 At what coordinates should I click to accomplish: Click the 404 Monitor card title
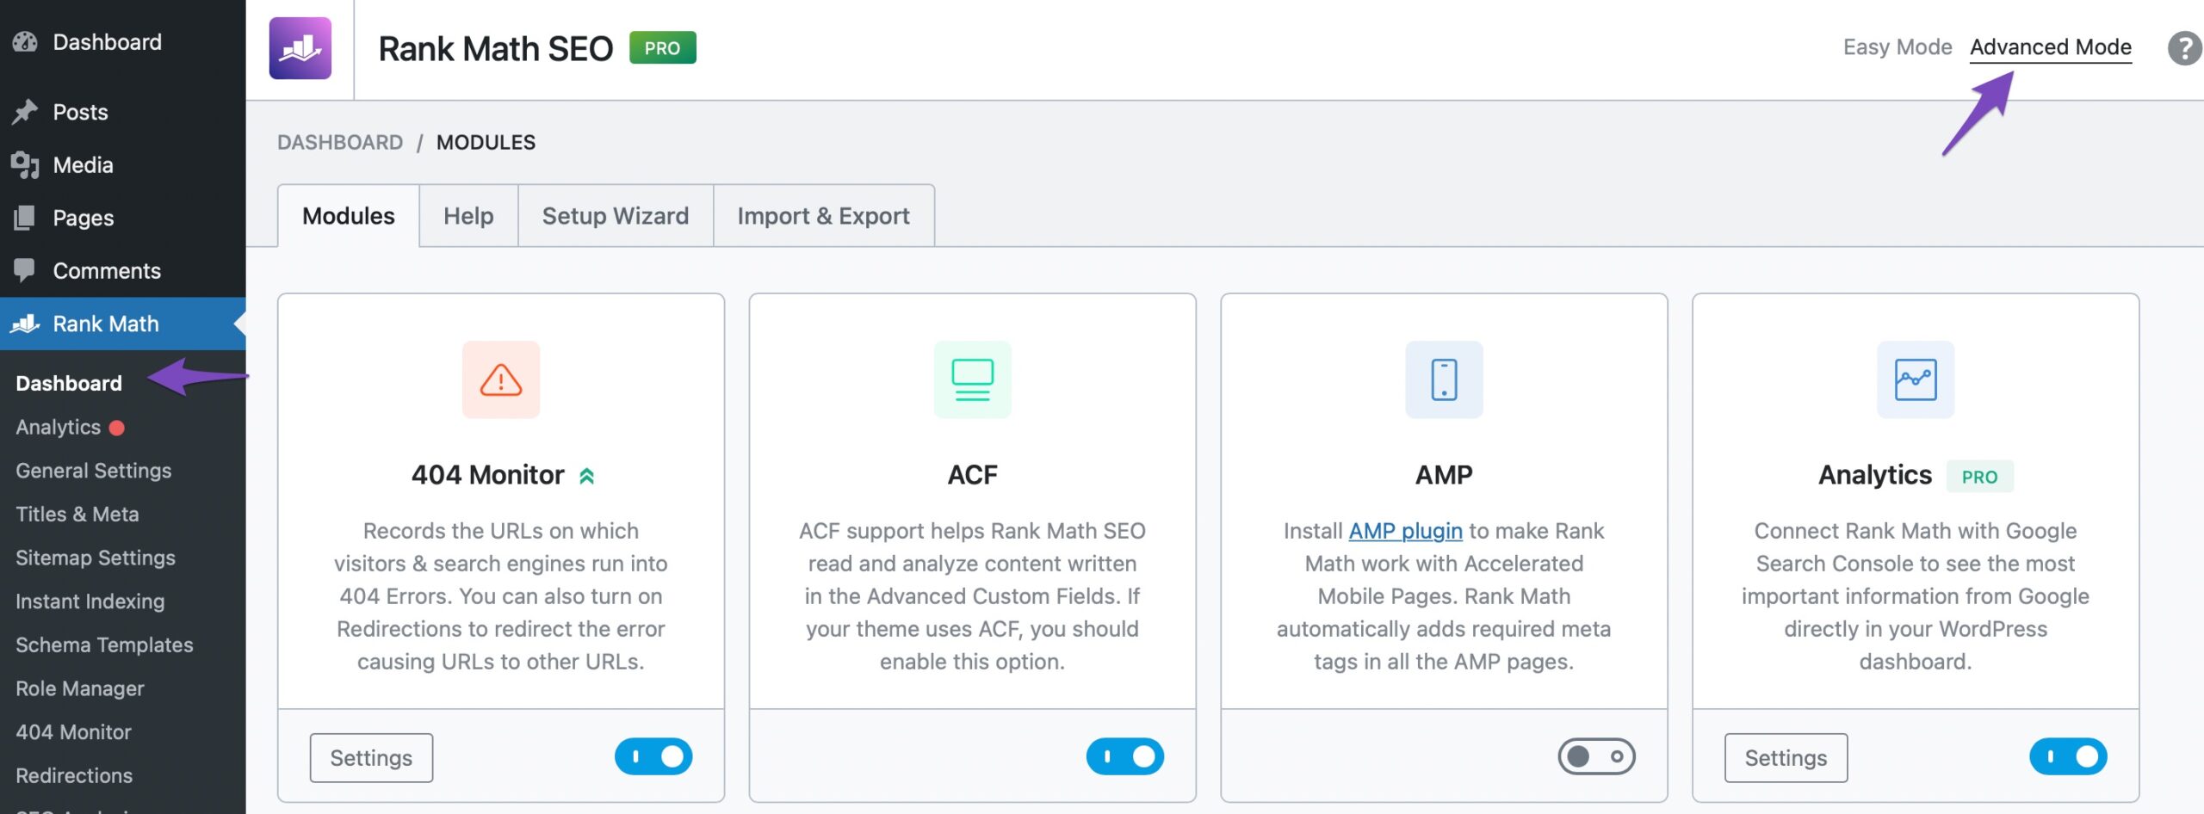(x=487, y=475)
